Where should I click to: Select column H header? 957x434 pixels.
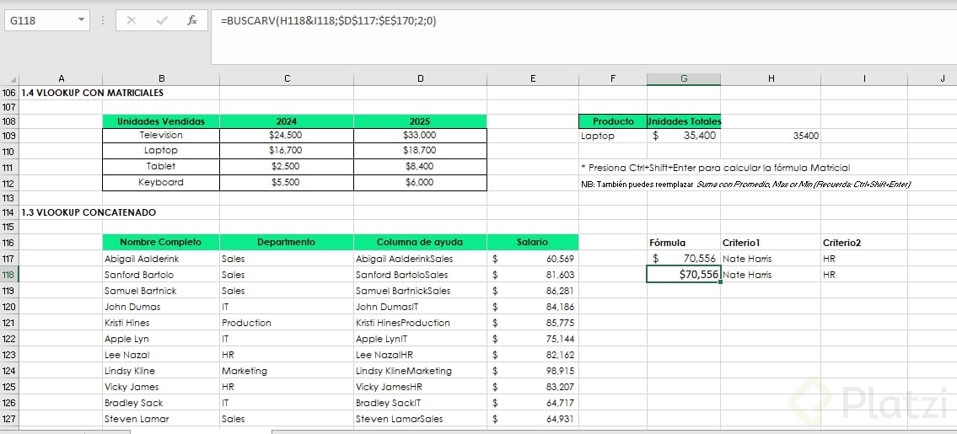771,78
